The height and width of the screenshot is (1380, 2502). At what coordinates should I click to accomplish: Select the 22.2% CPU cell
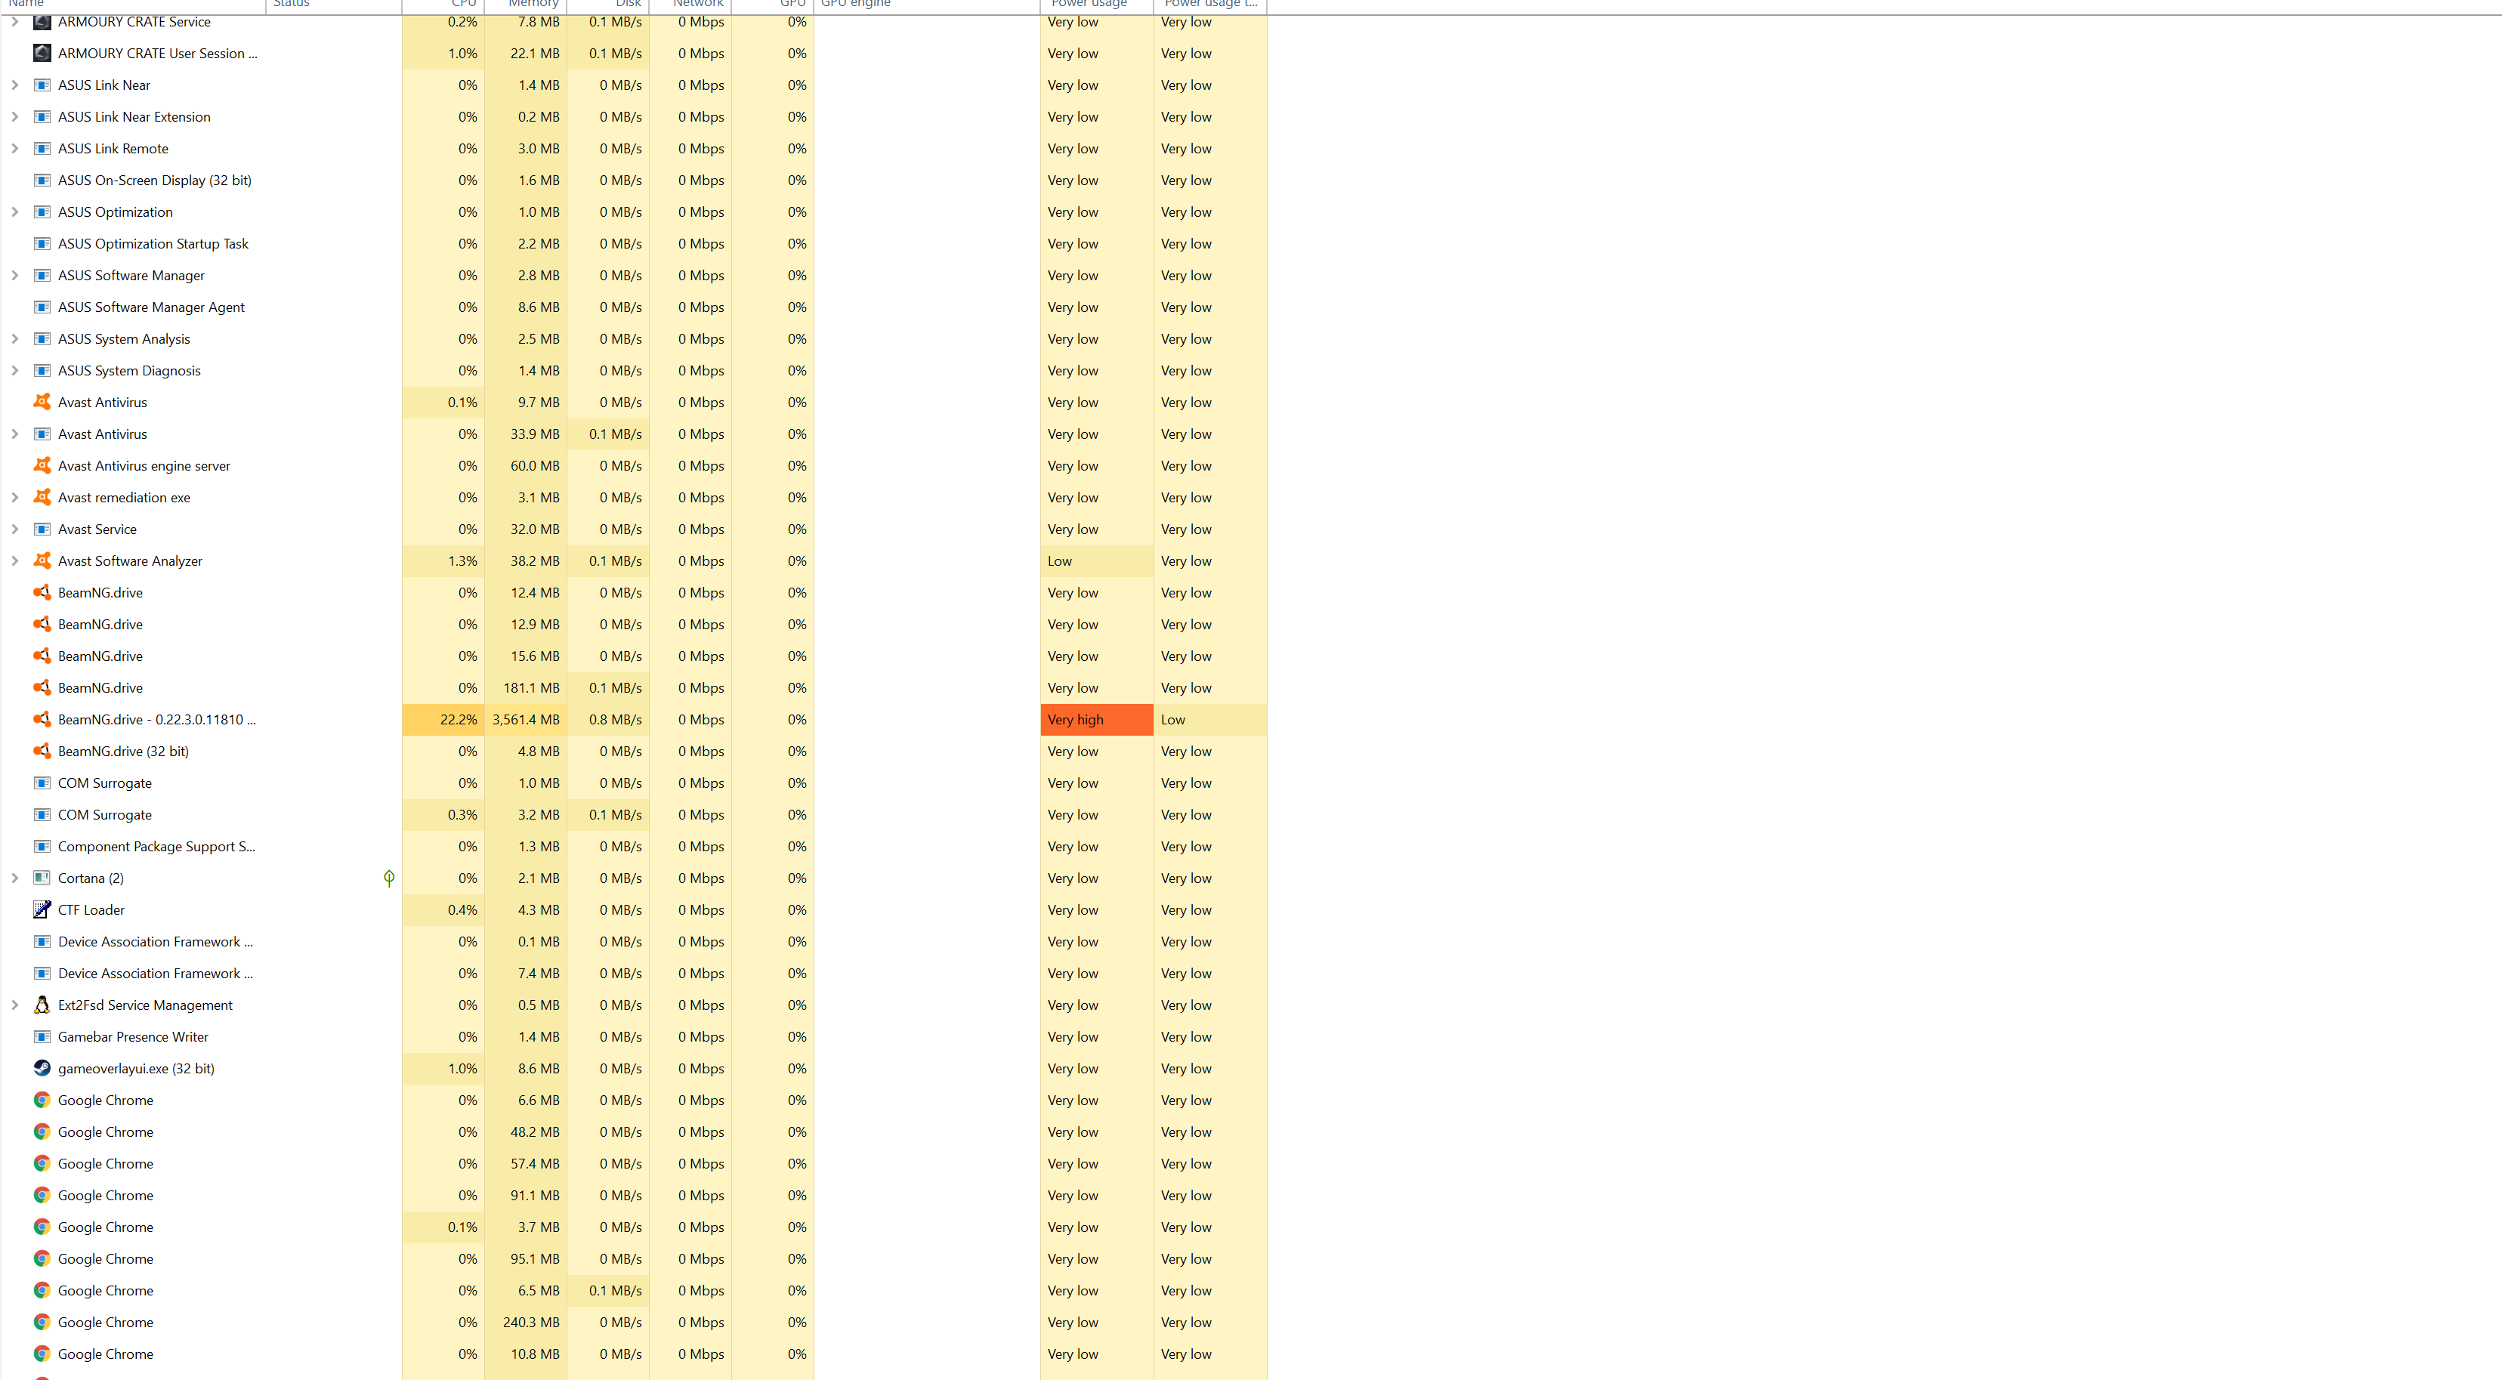click(x=443, y=720)
